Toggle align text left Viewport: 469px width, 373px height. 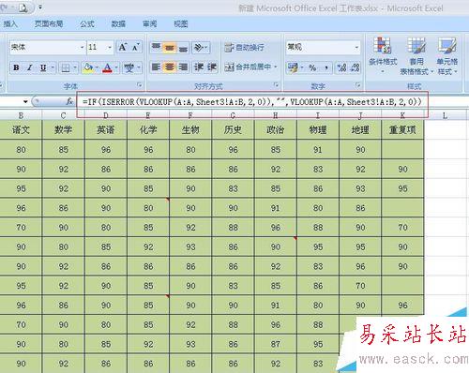[156, 67]
